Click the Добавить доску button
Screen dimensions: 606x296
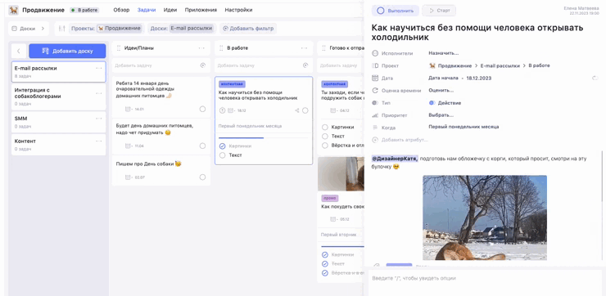(x=67, y=51)
